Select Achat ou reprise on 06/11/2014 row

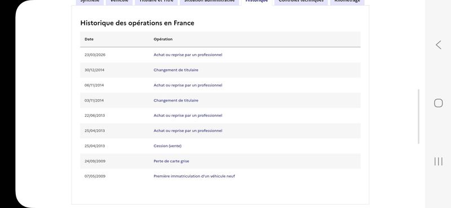click(188, 86)
